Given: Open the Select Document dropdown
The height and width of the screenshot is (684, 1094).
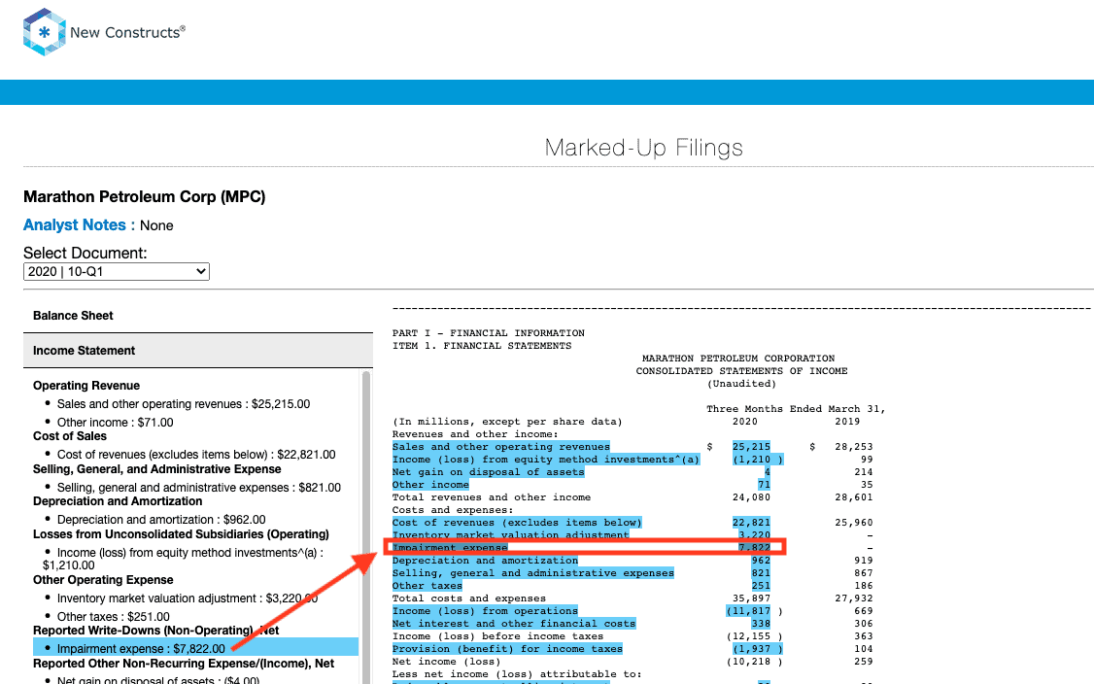Looking at the screenshot, I should (x=117, y=271).
